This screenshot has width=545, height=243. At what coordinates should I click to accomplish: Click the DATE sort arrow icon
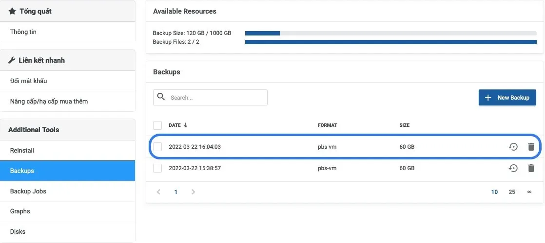tap(186, 125)
